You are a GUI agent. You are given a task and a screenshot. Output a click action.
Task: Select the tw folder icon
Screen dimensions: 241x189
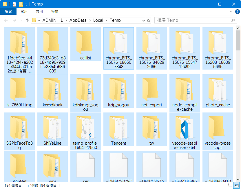[x=151, y=128]
